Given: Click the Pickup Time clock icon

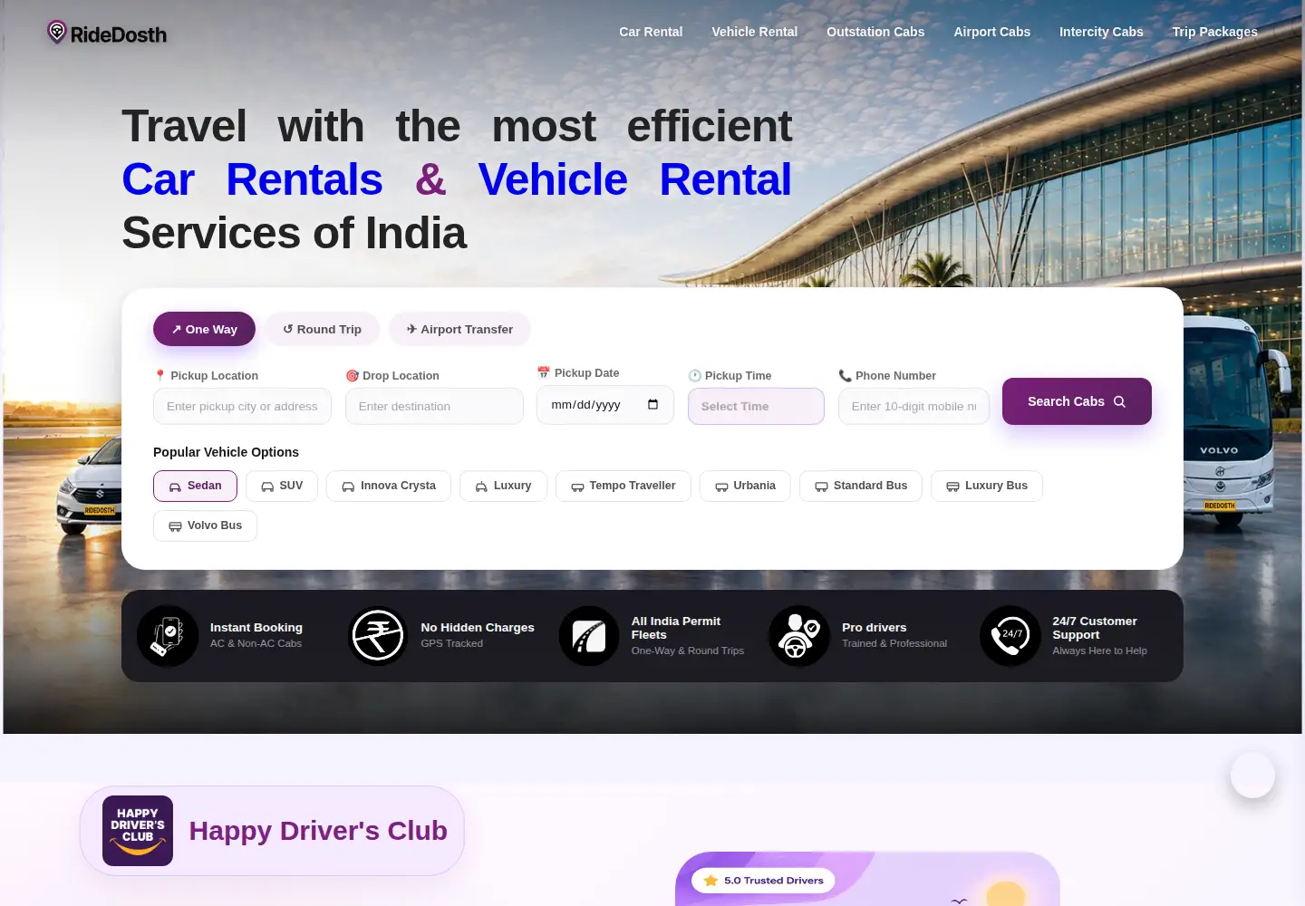Looking at the screenshot, I should click(x=695, y=375).
